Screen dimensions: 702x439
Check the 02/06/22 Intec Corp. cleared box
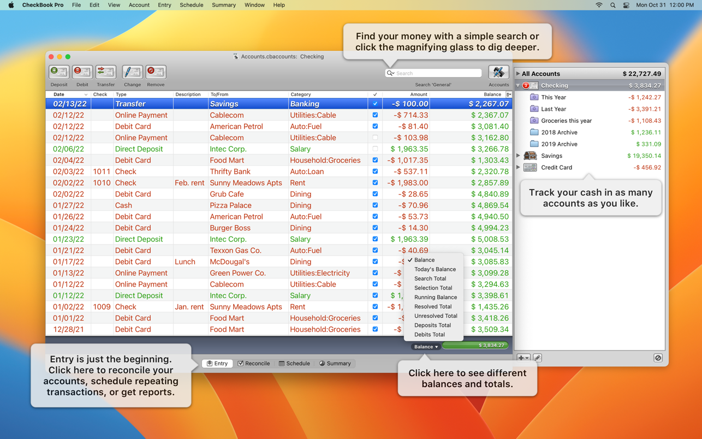pyautogui.click(x=375, y=149)
